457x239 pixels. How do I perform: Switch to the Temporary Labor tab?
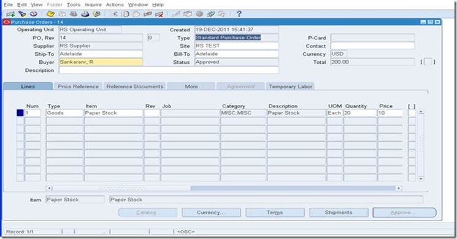[291, 87]
